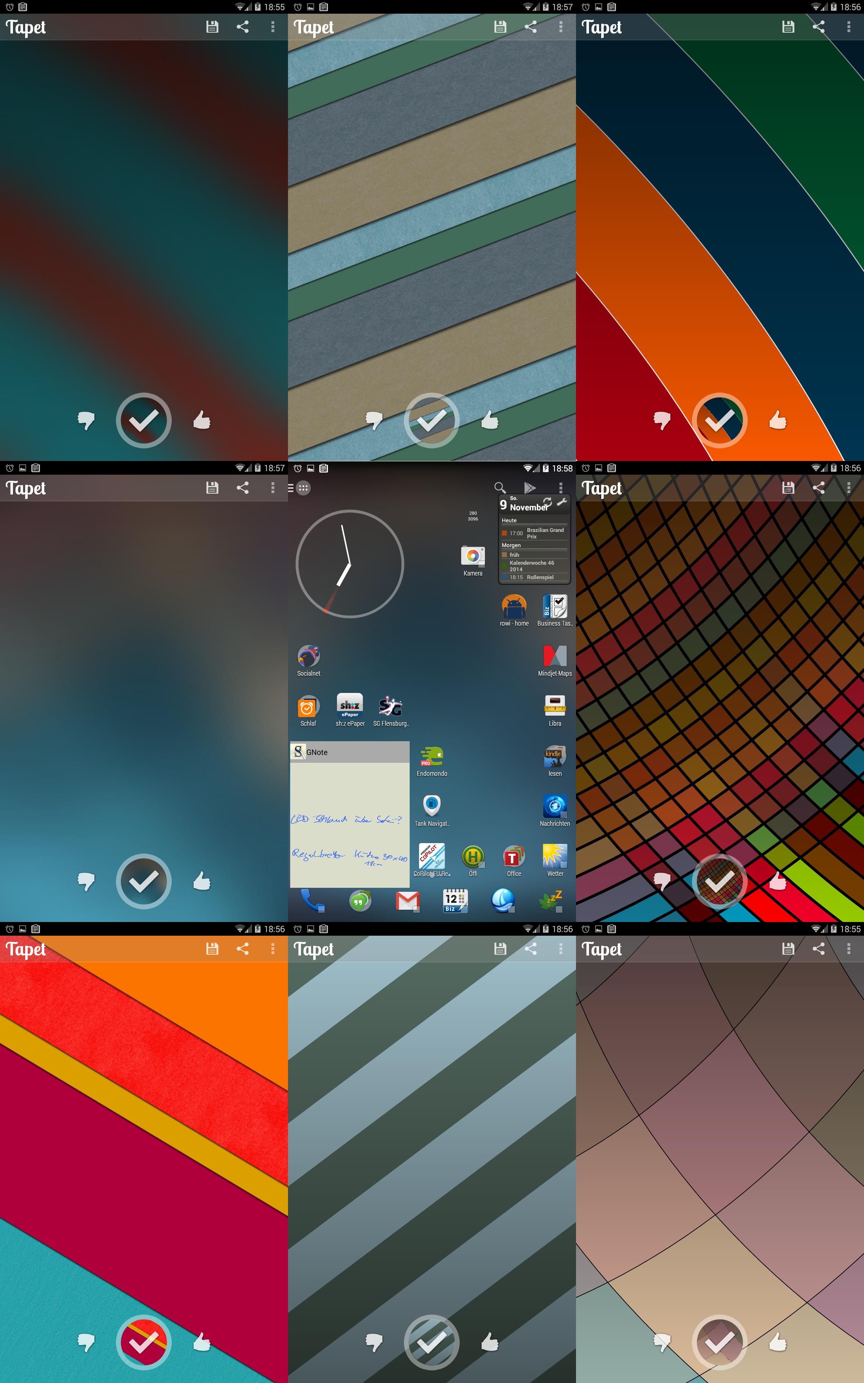
Task: Apply the blue-green-tan paper stripes wallpaper
Action: (432, 420)
